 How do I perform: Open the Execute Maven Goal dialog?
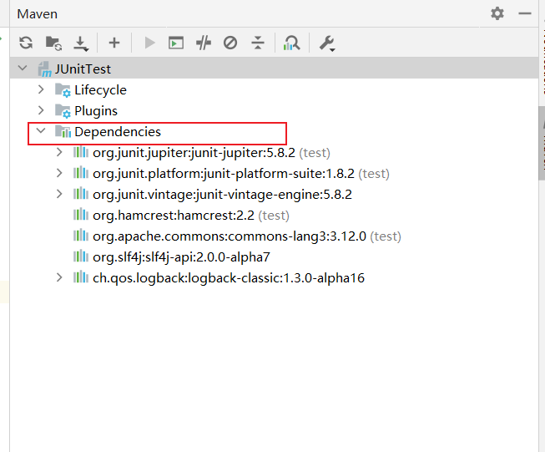click(176, 43)
